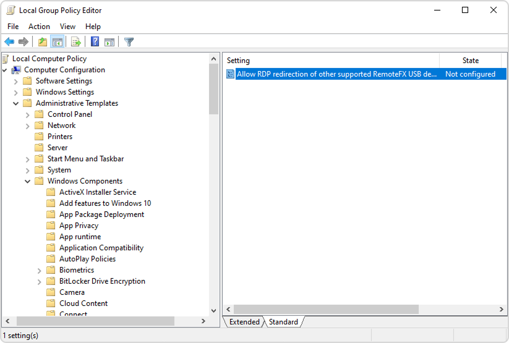Click tree pane scroll down arrow
This screenshot has height=343, width=509.
click(x=213, y=310)
